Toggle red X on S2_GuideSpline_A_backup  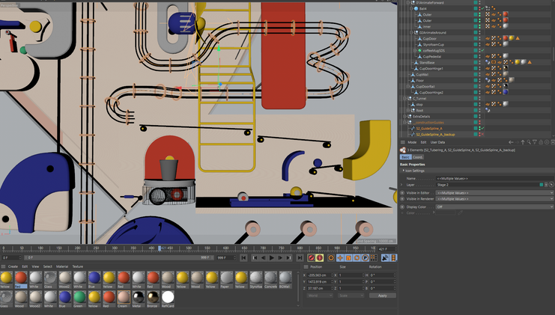482,134
